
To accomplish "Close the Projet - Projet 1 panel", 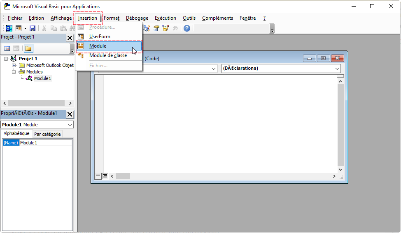I will click(x=70, y=38).
